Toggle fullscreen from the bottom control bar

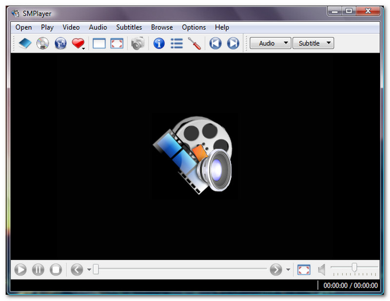[304, 270]
